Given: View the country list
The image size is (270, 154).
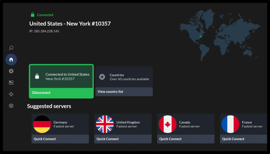Looking at the screenshot, I should 110,91.
